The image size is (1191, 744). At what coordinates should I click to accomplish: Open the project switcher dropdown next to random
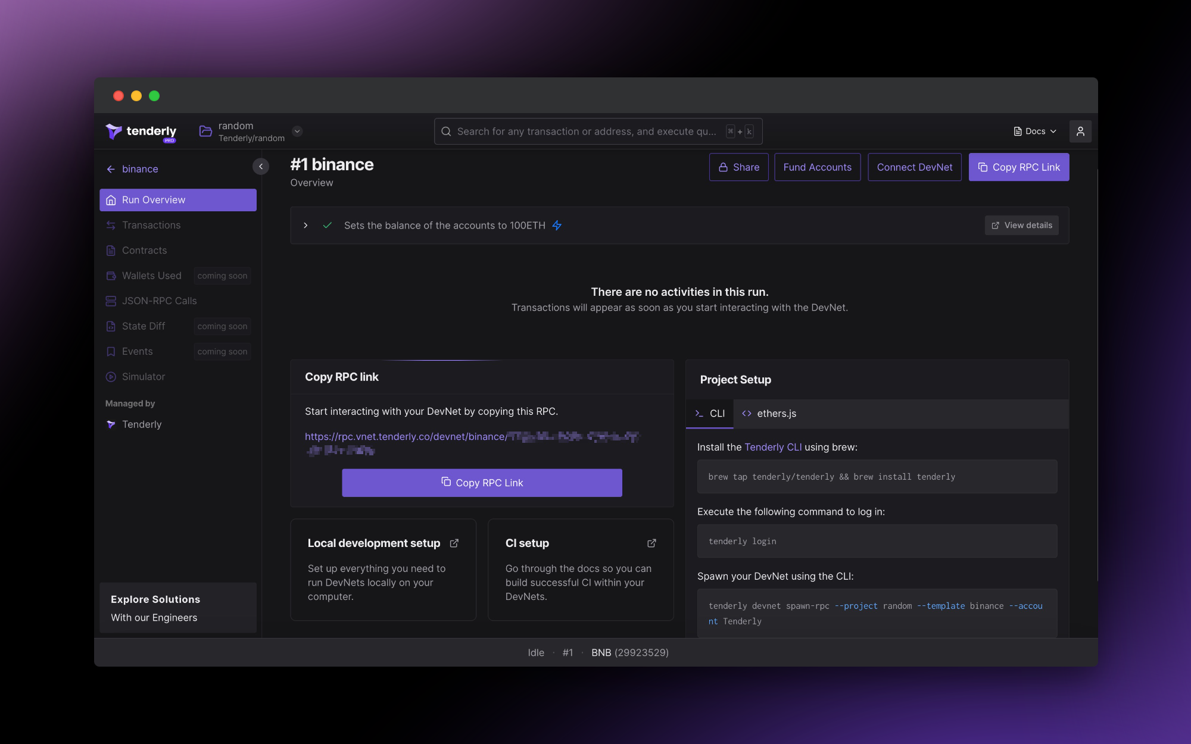point(297,131)
